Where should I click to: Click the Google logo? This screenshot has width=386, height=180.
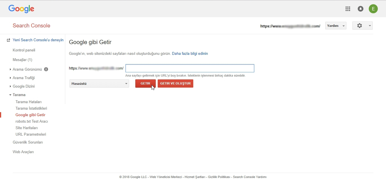click(21, 9)
